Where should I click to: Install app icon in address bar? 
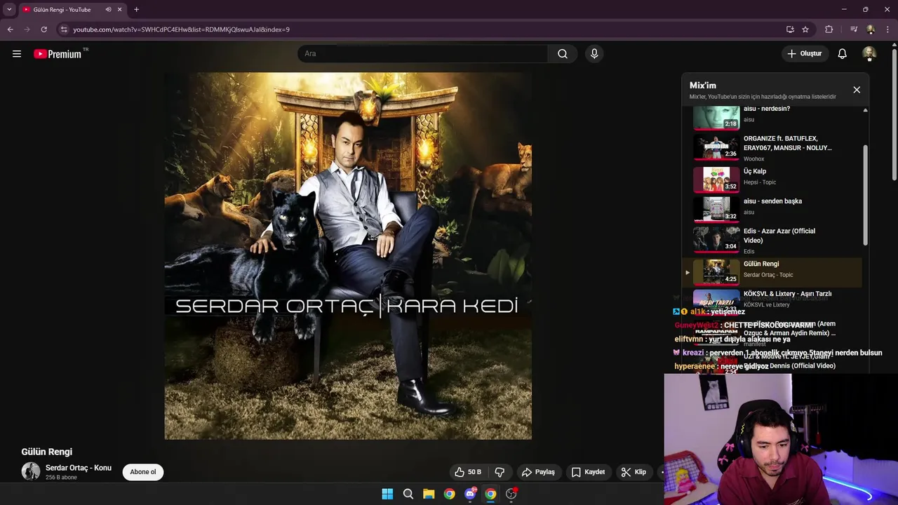790,29
